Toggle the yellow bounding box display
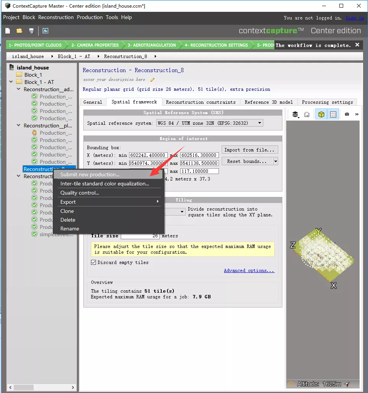368x393 pixels. pyautogui.click(x=321, y=114)
